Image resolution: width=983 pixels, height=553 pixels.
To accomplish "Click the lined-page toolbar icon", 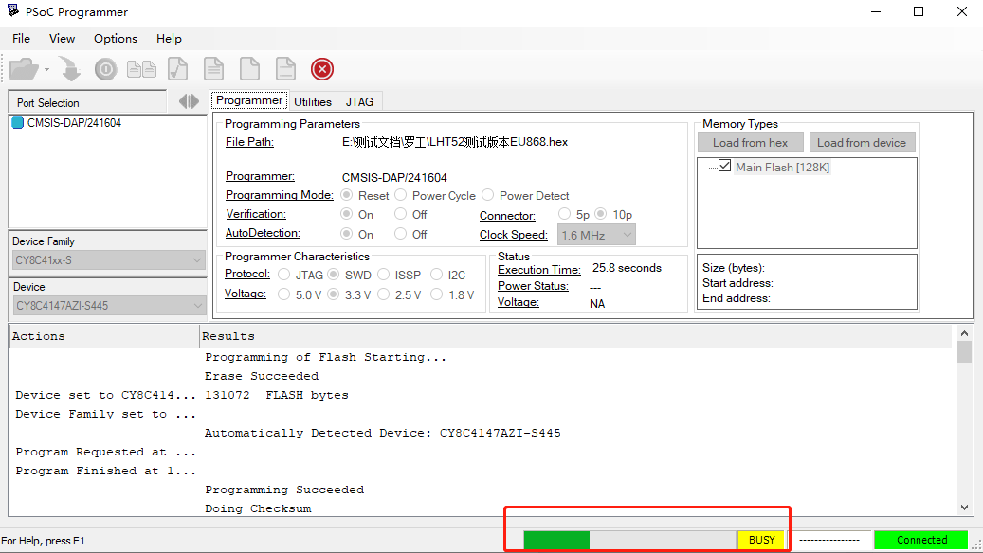I will pyautogui.click(x=214, y=69).
